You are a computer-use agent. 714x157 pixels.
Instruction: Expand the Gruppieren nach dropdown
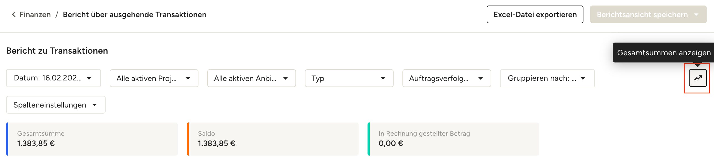547,78
